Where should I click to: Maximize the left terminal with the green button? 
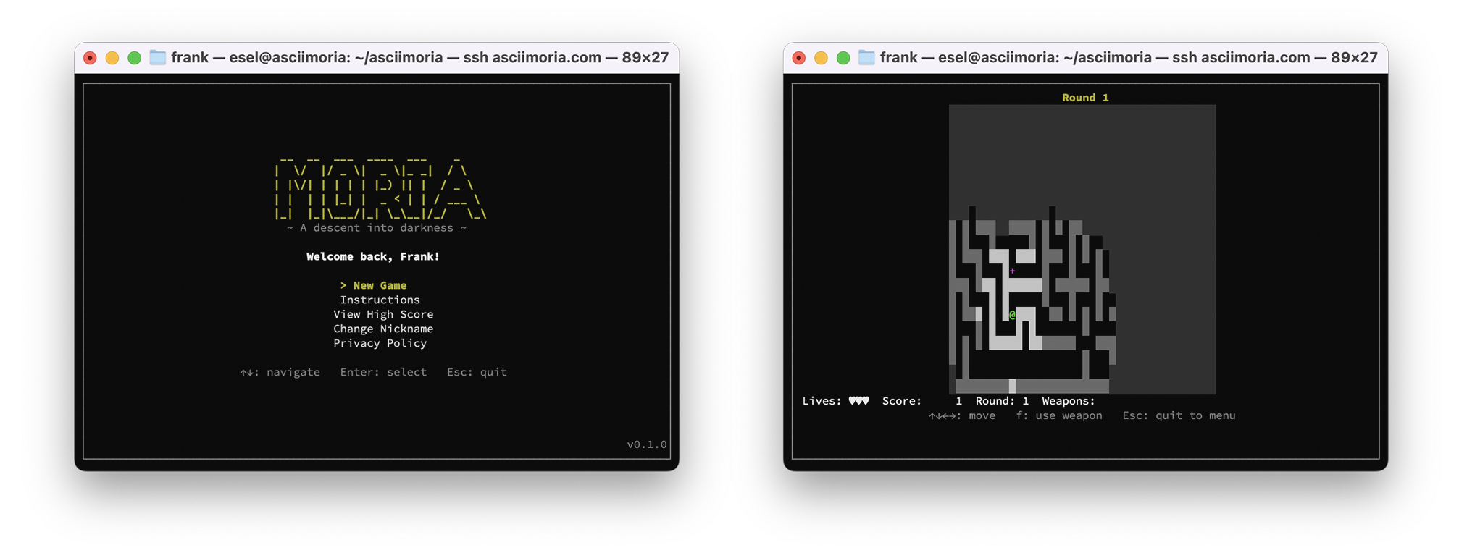click(x=134, y=58)
